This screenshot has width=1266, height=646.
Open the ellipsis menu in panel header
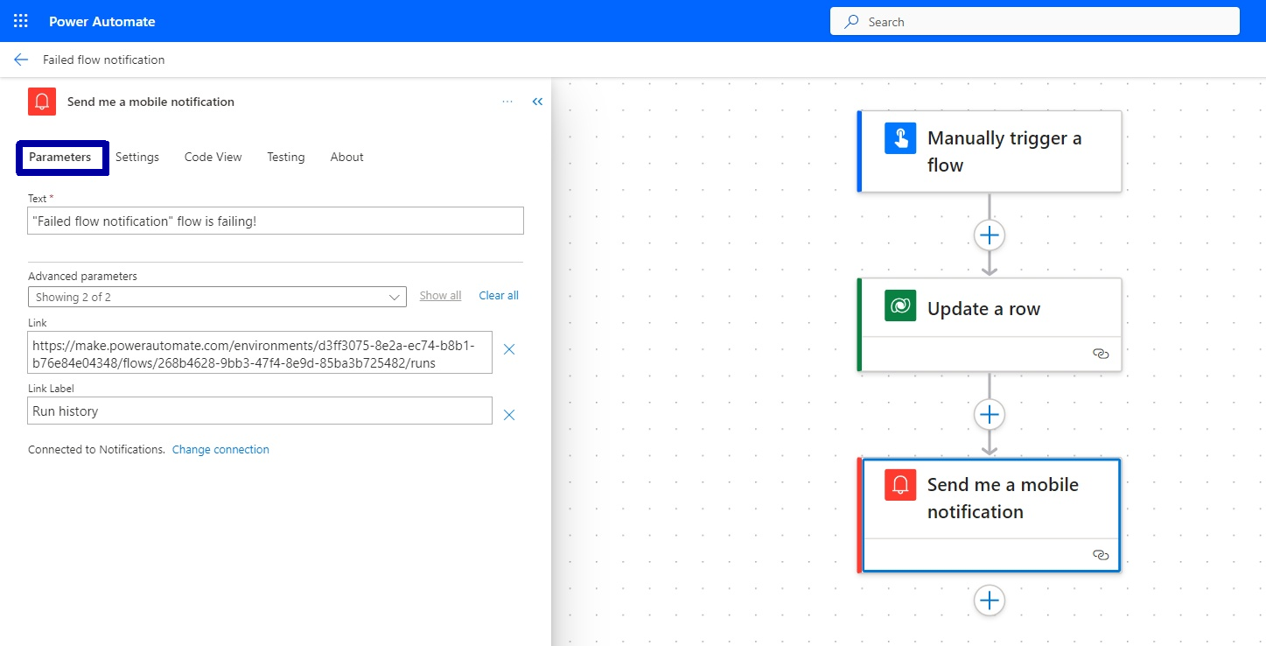507,102
